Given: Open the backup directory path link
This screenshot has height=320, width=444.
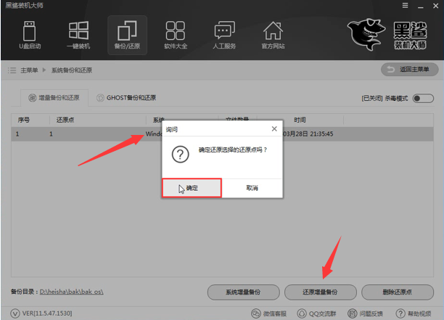Looking at the screenshot, I should pyautogui.click(x=72, y=292).
